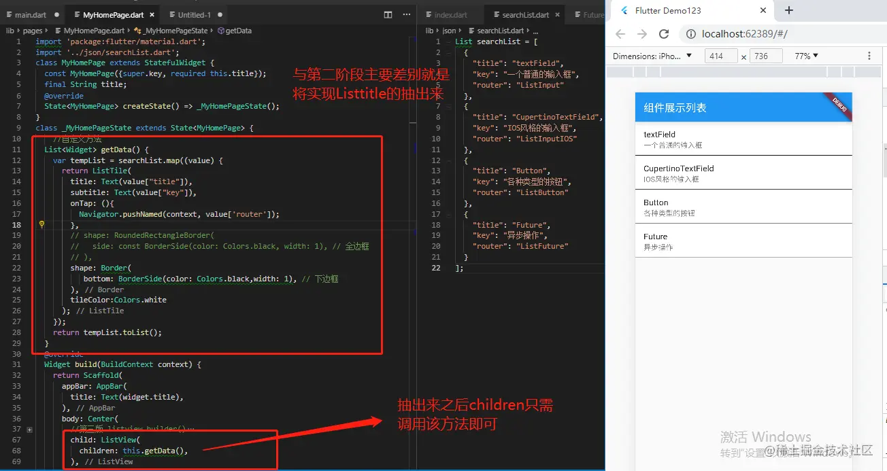887x471 pixels.
Task: Reload the localhost page
Action: coord(664,34)
